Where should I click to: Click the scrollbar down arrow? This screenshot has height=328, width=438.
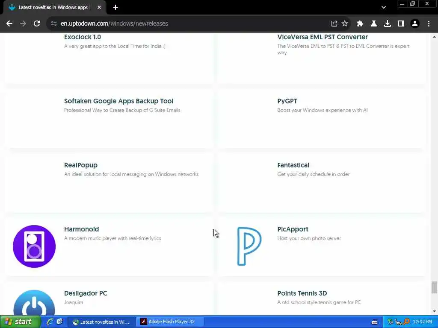(434, 311)
